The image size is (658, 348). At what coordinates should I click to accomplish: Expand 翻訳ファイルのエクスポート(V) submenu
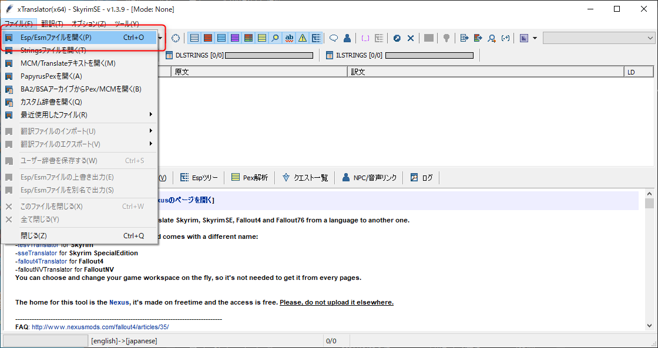(x=79, y=144)
